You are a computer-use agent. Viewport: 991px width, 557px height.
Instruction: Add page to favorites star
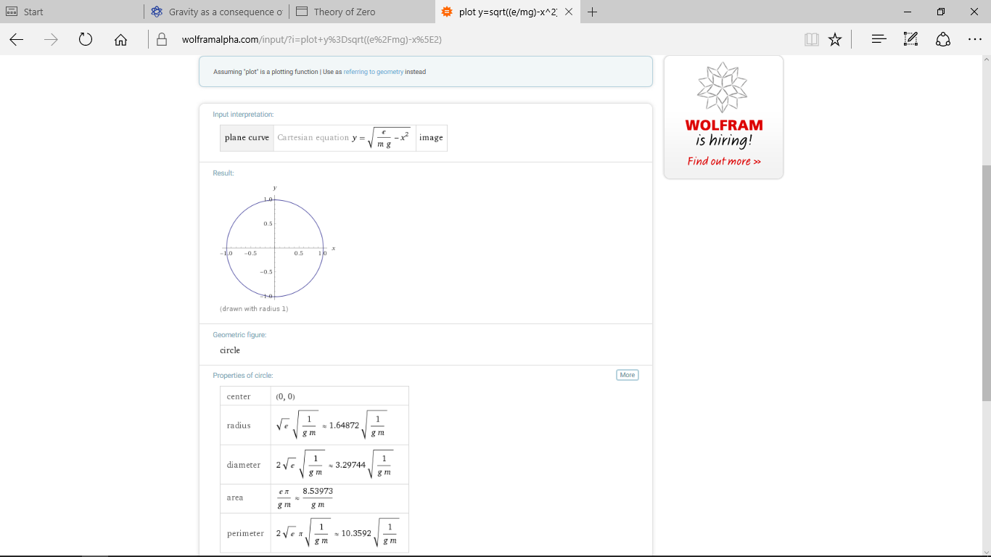835,40
